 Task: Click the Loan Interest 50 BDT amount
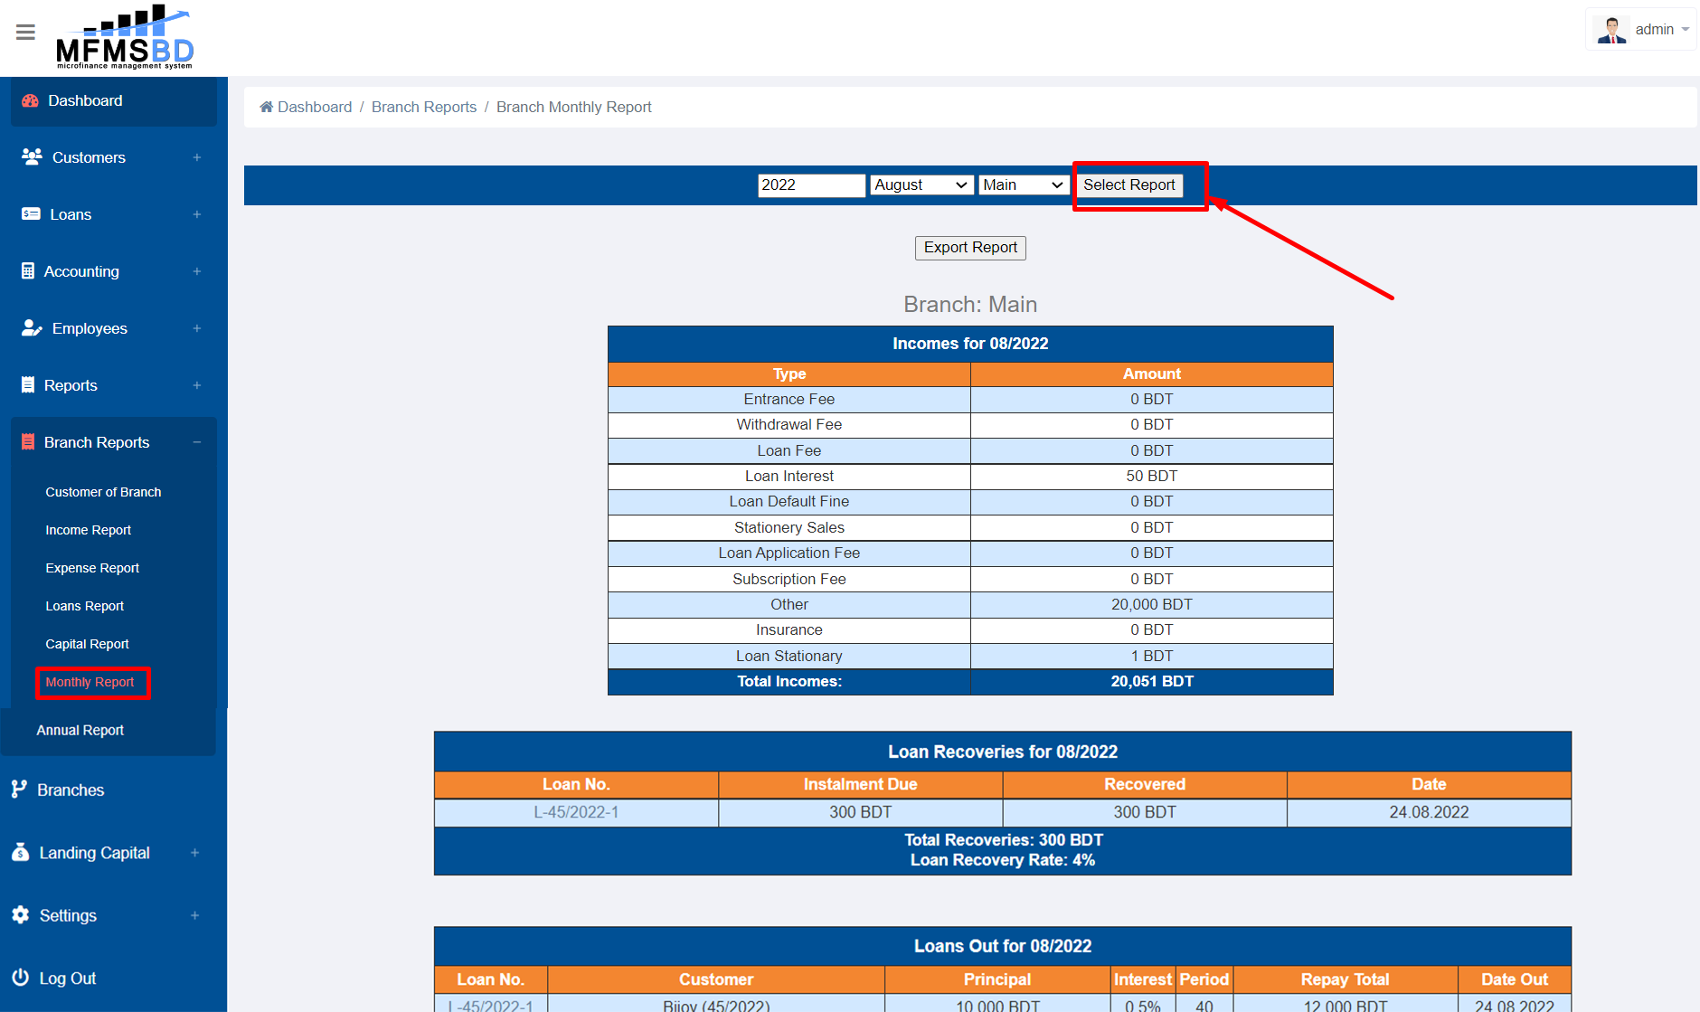point(1152,476)
